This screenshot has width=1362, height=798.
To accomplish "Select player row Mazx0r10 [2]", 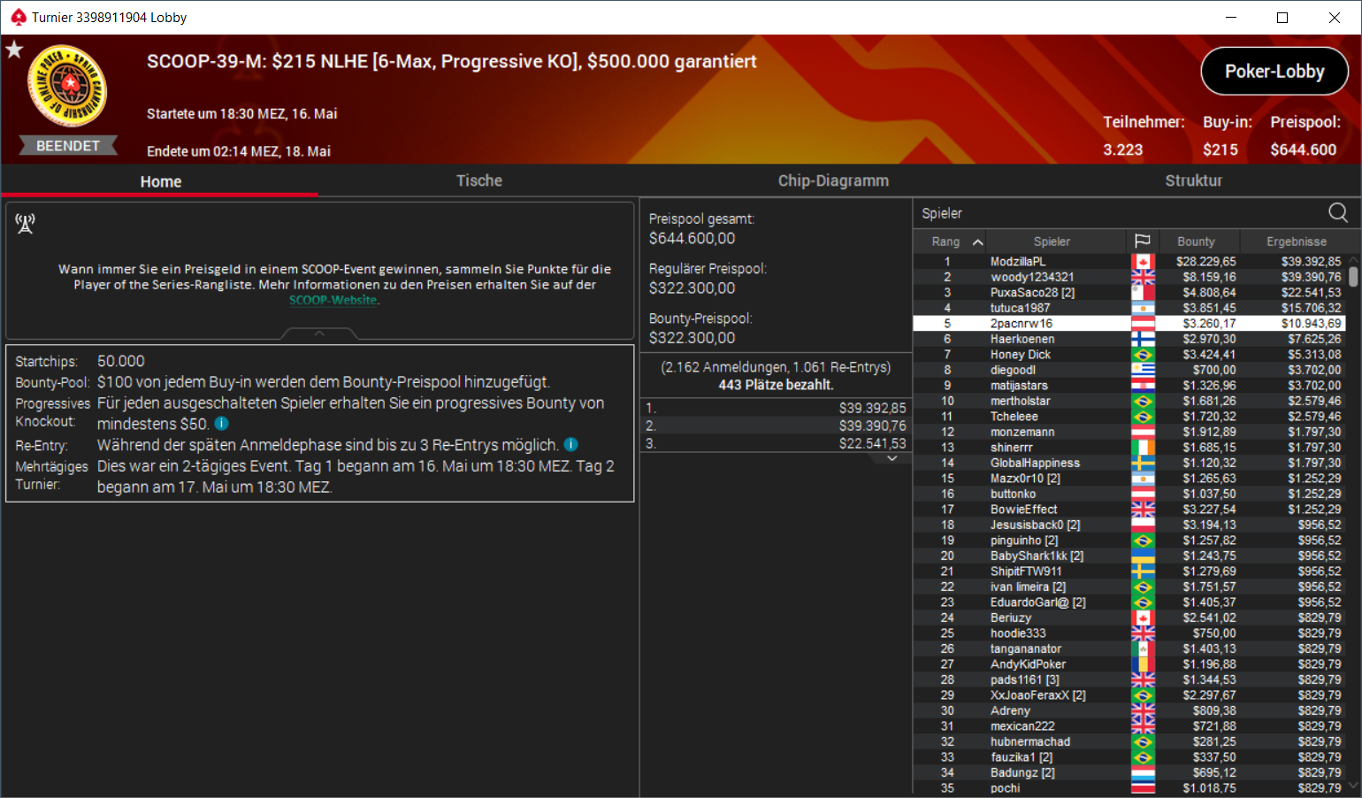I will (x=1129, y=479).
